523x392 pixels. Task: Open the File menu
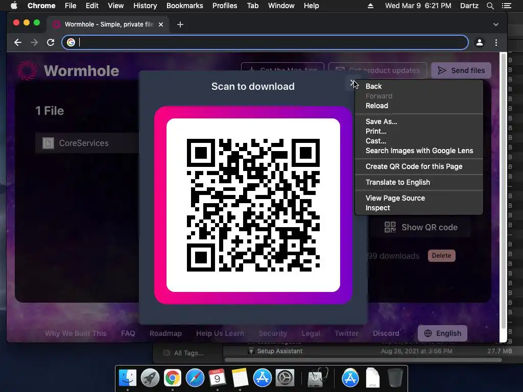[x=70, y=6]
